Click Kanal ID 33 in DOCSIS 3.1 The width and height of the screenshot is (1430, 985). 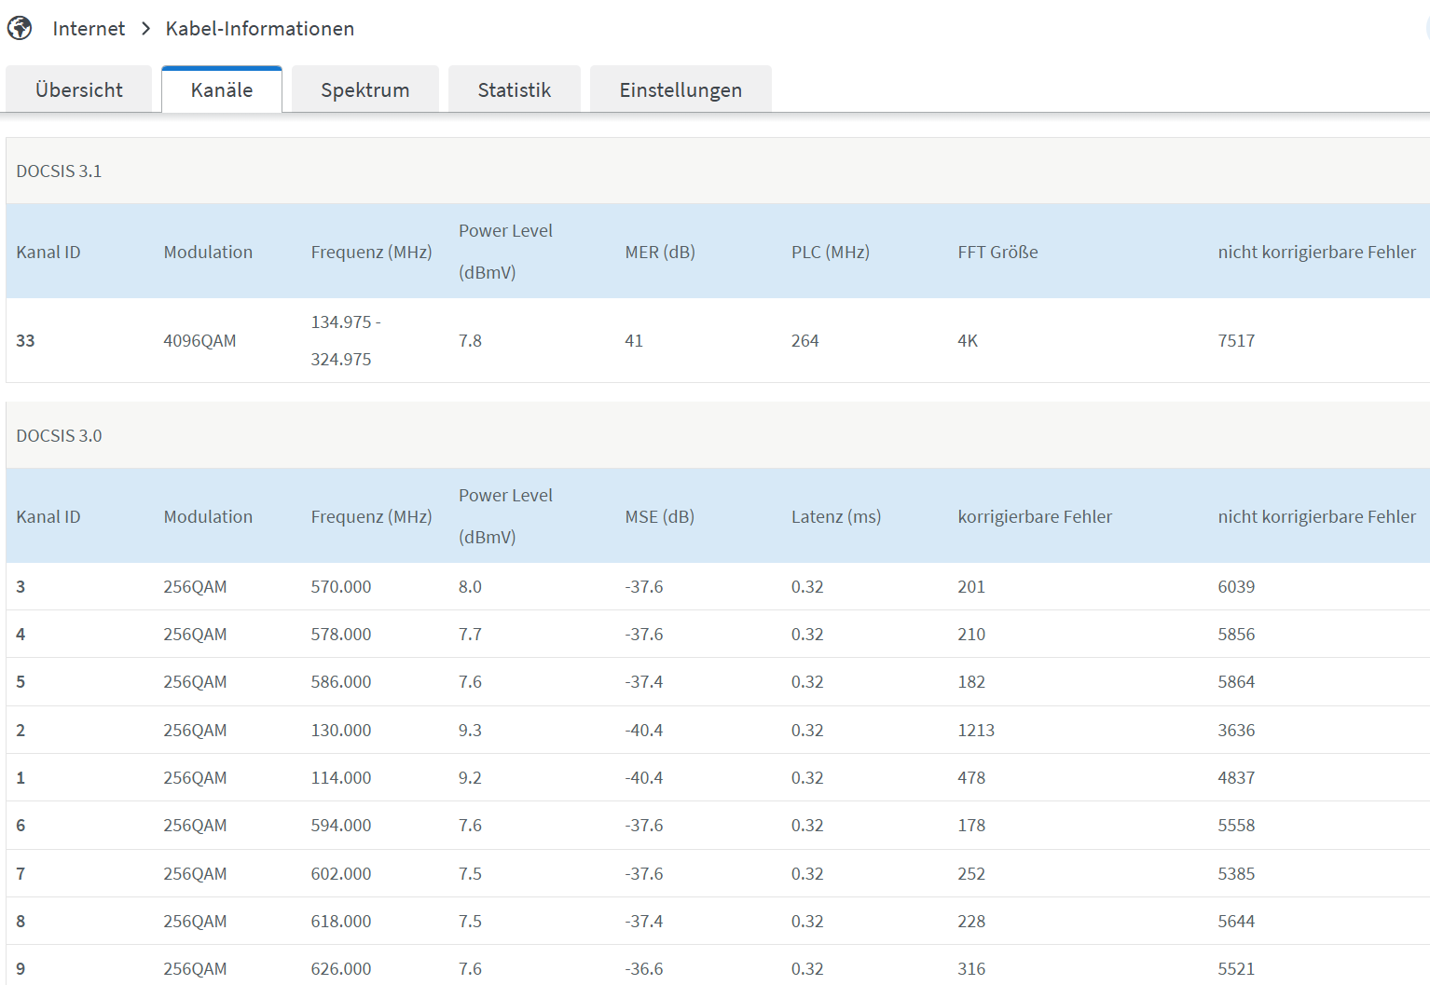coord(25,341)
